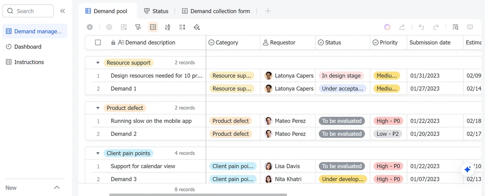
Task: Open the Demand collection form tab
Action: (x=216, y=11)
